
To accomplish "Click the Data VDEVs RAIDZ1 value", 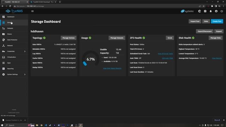I will click(x=65, y=44).
